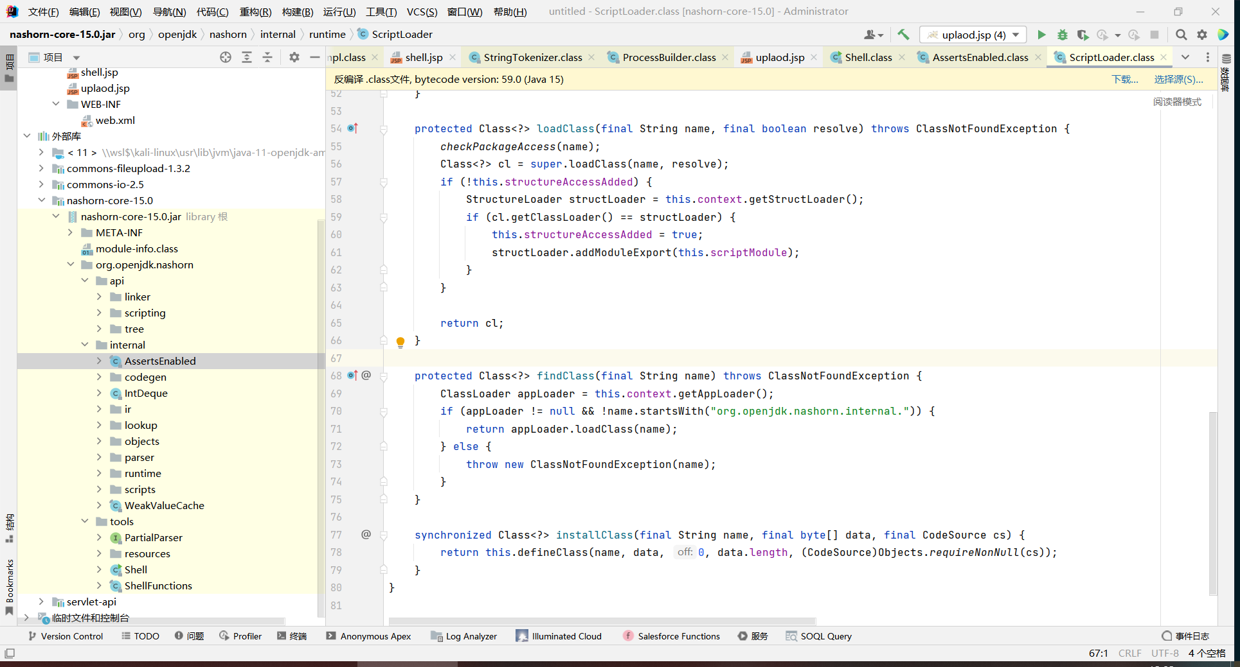Select the ShellFunctions class in tree
The height and width of the screenshot is (667, 1240).
(x=158, y=585)
